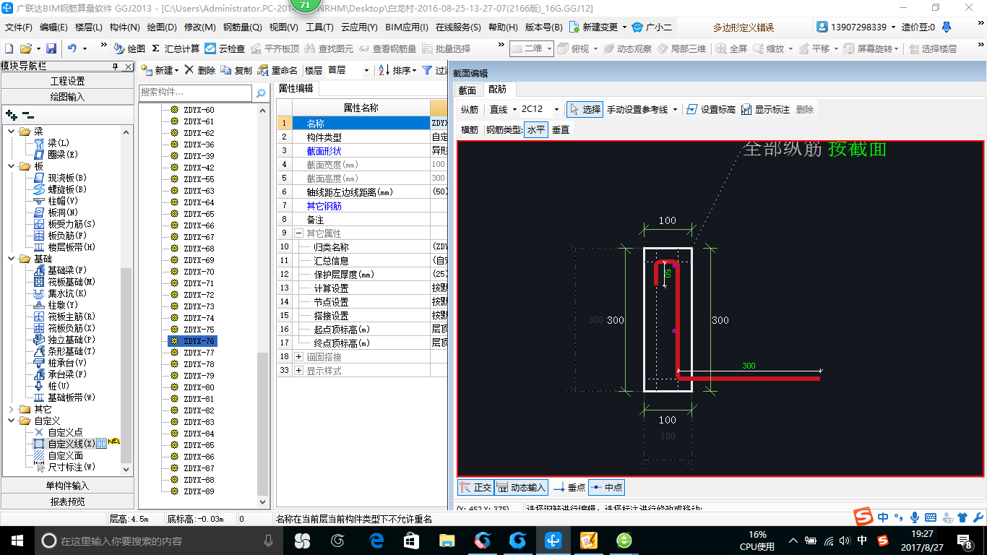
Task: Toggle 动态输入 dynamic input
Action: pos(521,488)
